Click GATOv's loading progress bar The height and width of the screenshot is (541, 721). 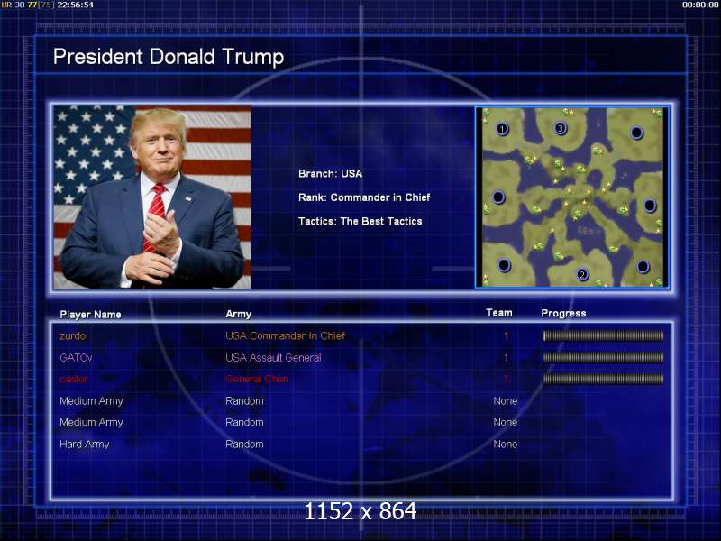603,357
